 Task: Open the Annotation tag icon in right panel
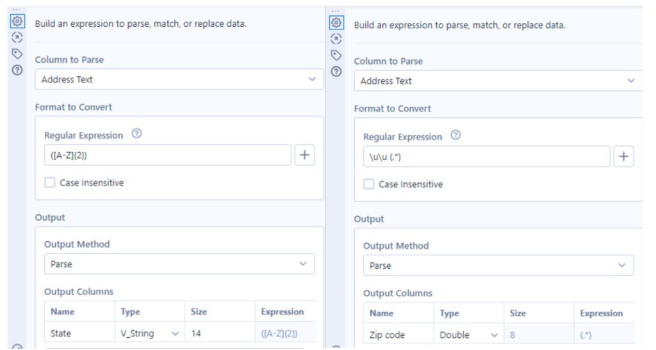[336, 55]
